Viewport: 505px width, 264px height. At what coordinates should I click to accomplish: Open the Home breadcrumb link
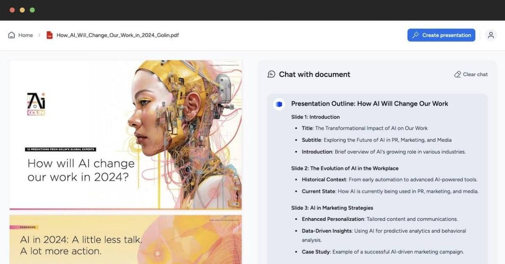[25, 35]
